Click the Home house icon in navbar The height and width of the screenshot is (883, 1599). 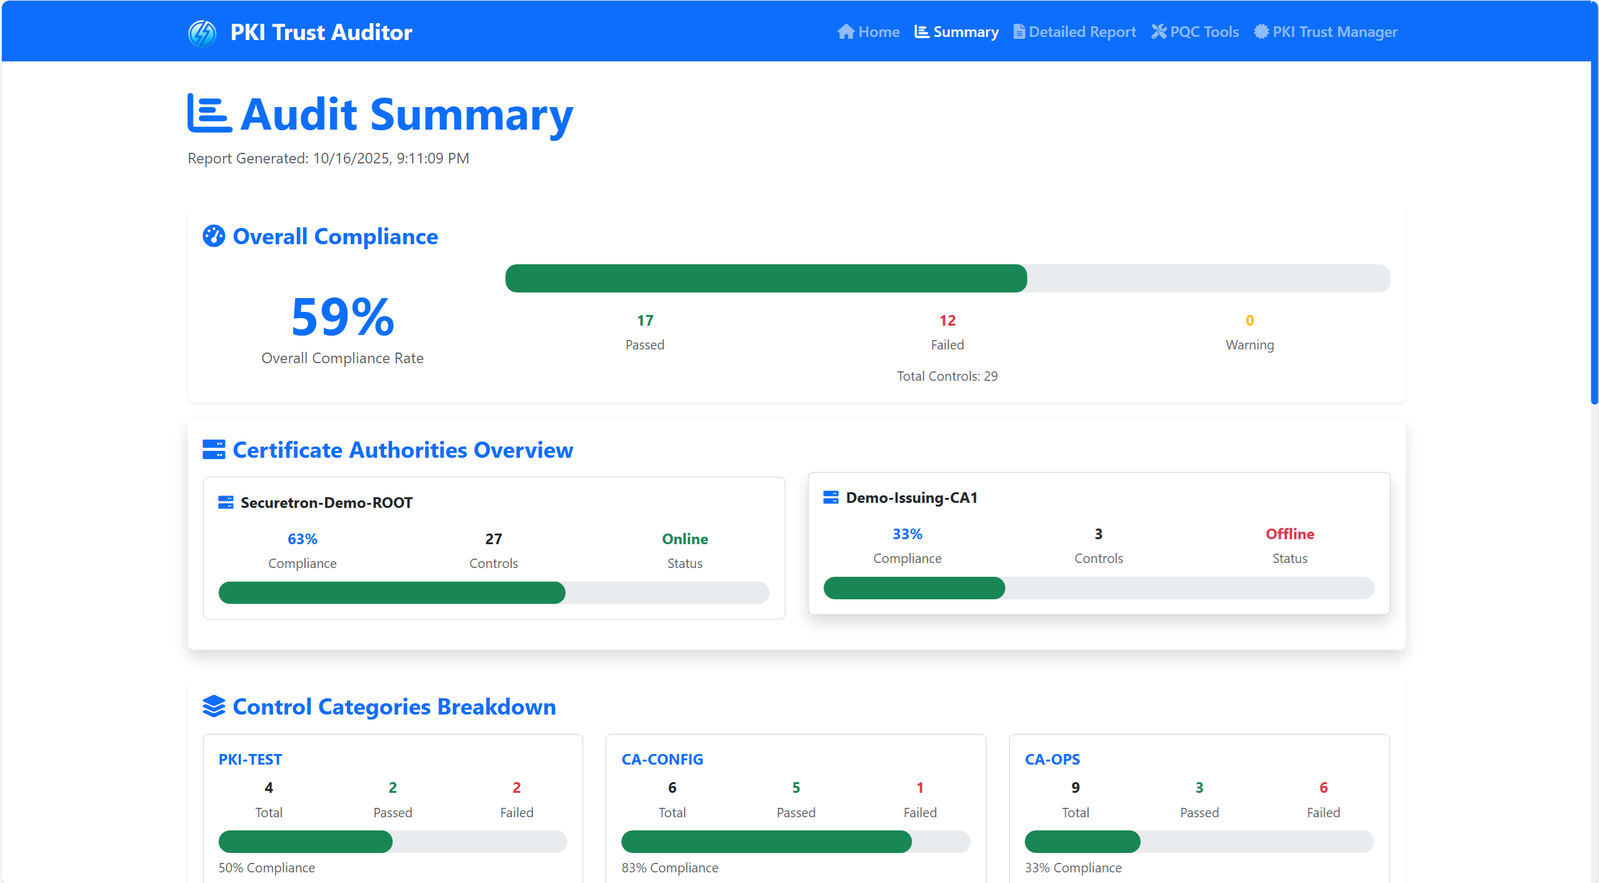[846, 32]
